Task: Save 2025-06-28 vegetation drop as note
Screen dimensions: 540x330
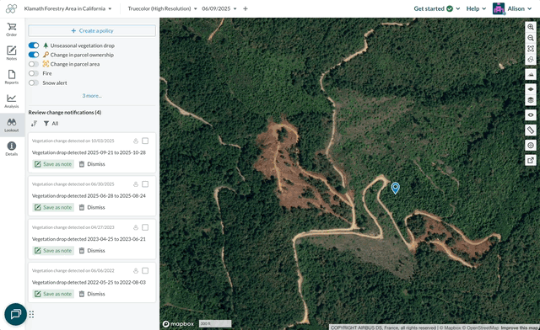Action: (x=53, y=207)
